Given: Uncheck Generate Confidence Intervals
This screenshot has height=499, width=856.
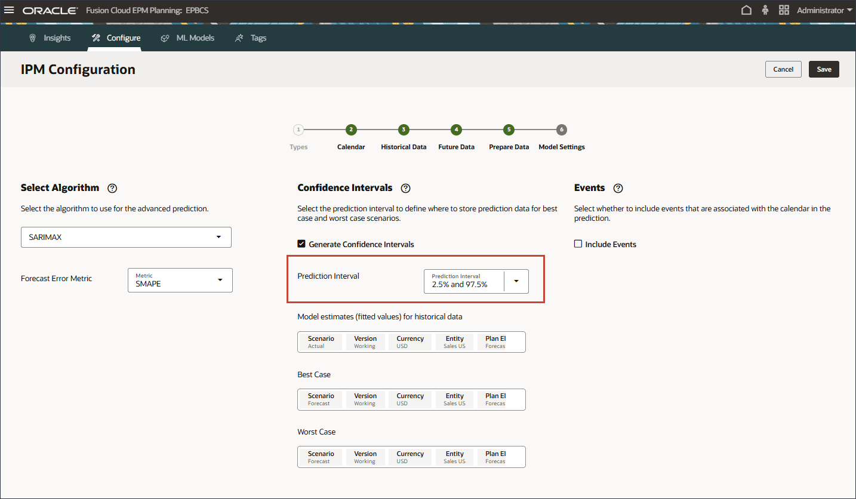Looking at the screenshot, I should coord(301,244).
